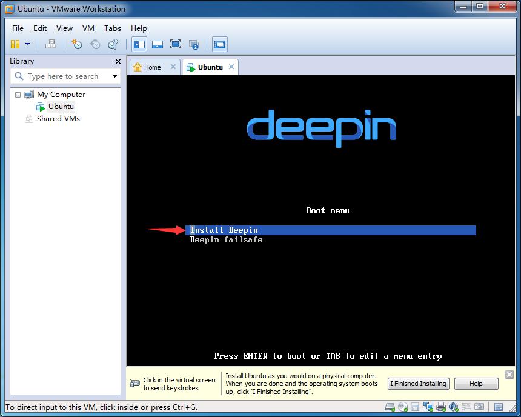Viewport: 521px width, 417px height.
Task: Click the printer status icon
Action: pyautogui.click(x=441, y=407)
